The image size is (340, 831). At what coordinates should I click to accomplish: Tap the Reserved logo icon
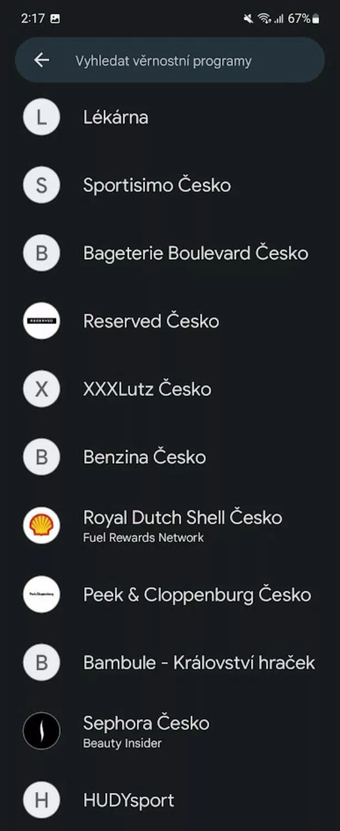(42, 321)
